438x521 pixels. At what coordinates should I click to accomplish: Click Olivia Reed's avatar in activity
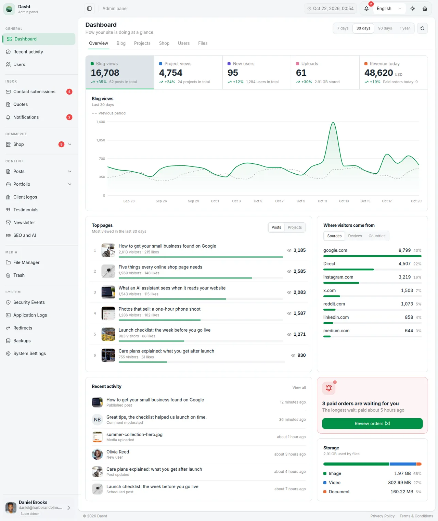pos(97,455)
